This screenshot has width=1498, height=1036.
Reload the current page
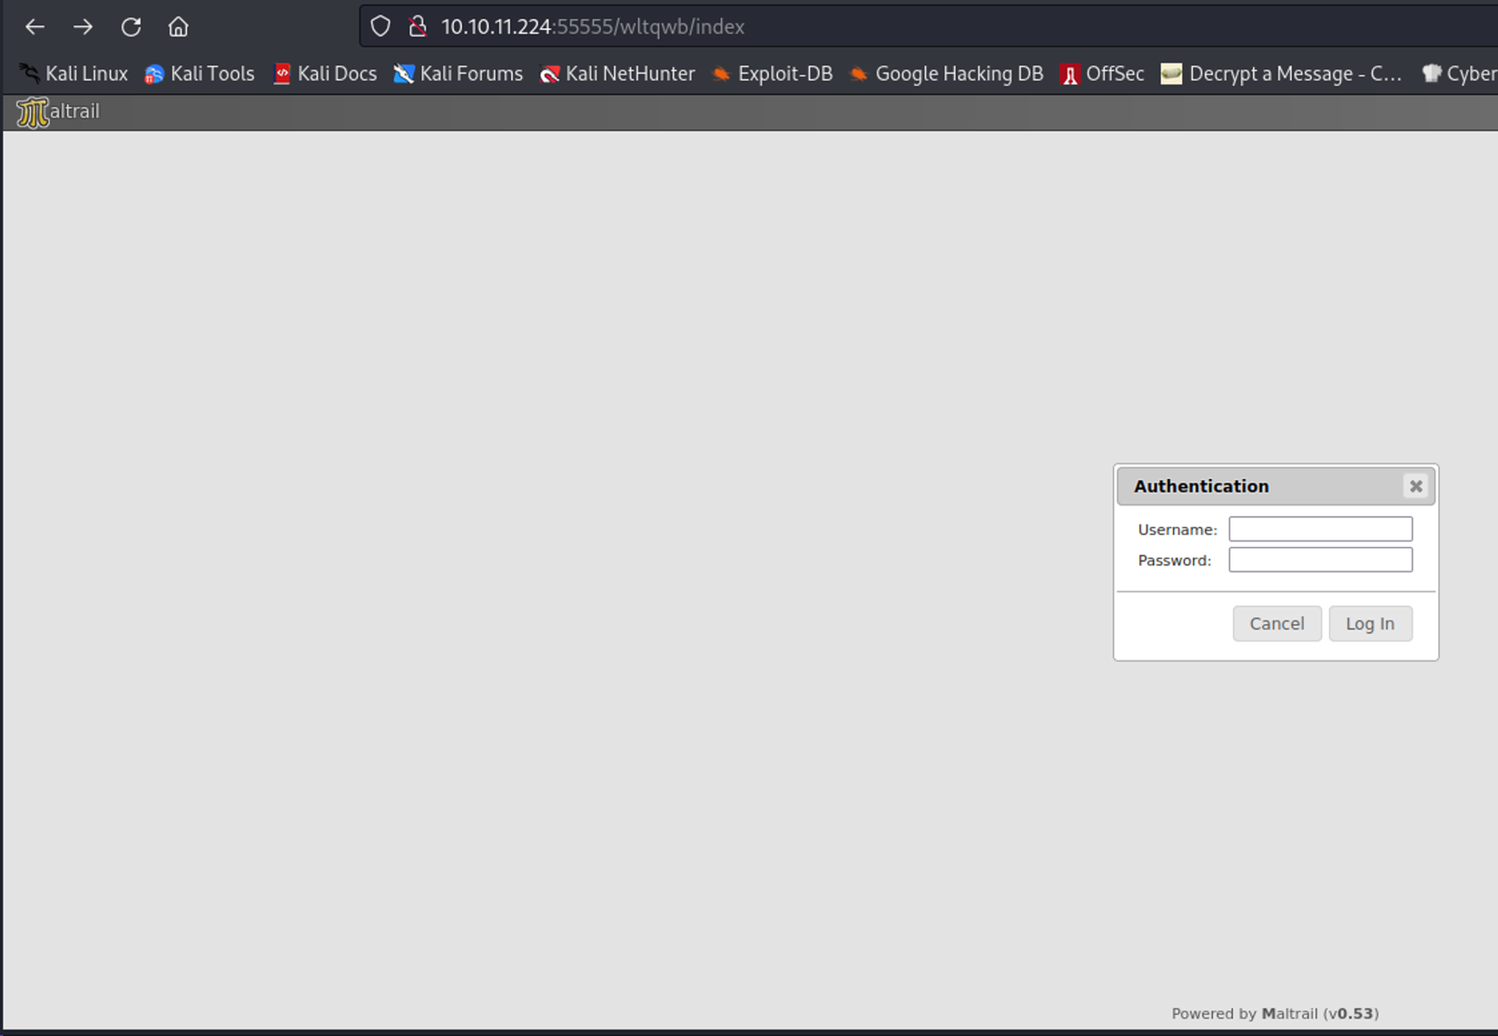131,27
